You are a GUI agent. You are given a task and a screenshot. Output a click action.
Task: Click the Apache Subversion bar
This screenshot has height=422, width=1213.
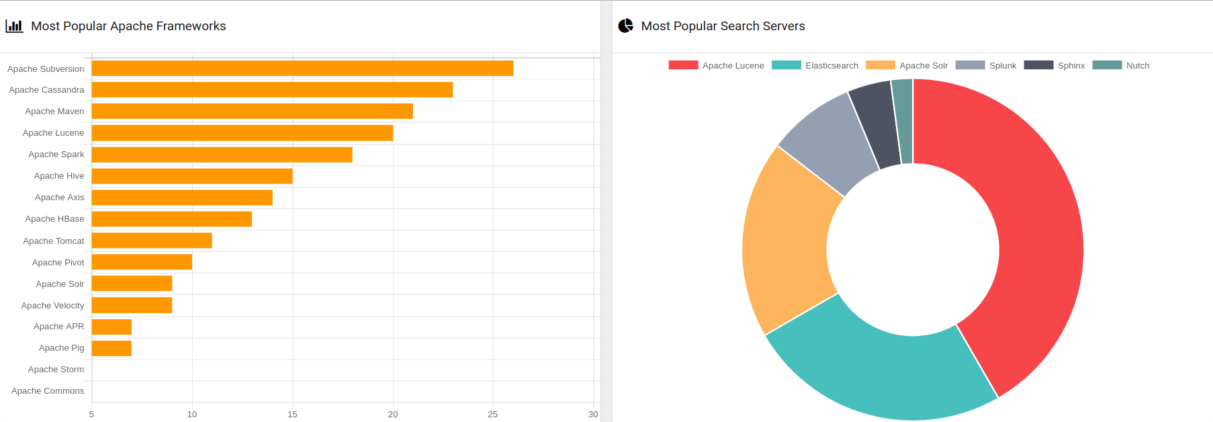tap(302, 69)
